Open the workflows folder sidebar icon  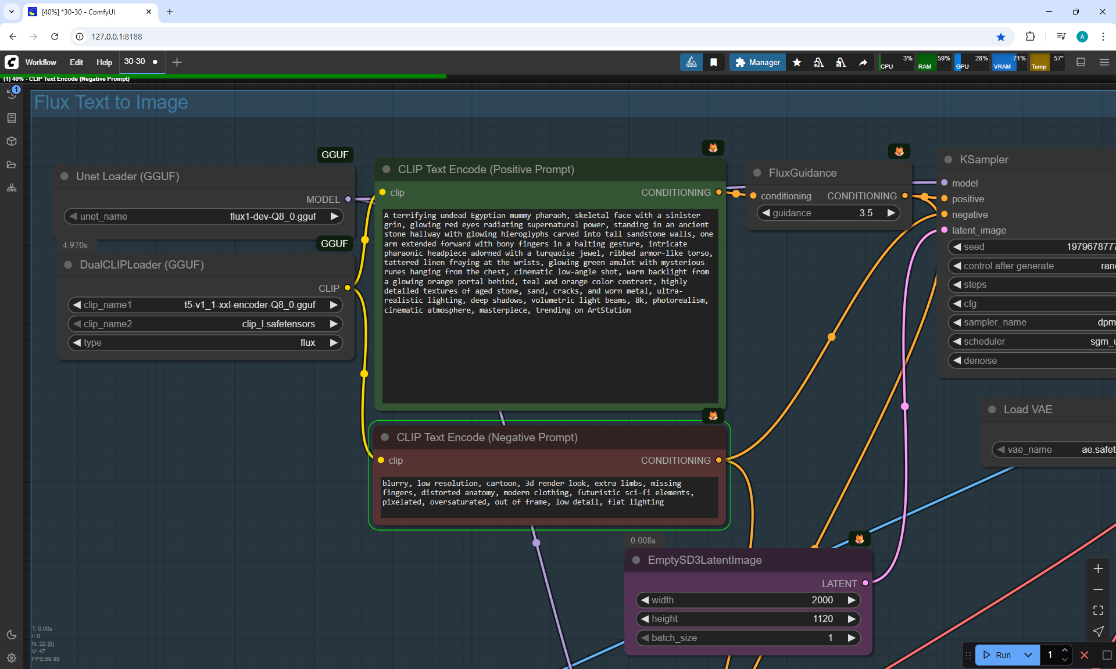12,164
